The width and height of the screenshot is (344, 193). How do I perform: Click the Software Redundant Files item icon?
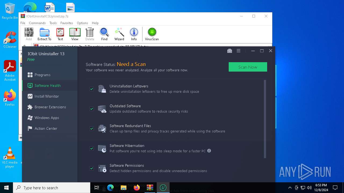pyautogui.click(x=102, y=128)
